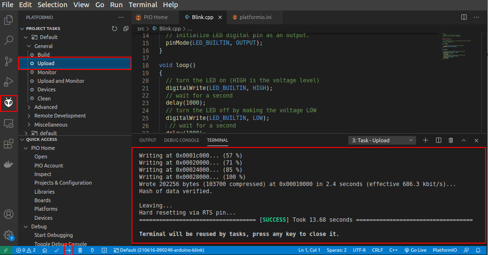The width and height of the screenshot is (488, 255).
Task: Open the Manage gear settings icon
Action: tap(9, 235)
